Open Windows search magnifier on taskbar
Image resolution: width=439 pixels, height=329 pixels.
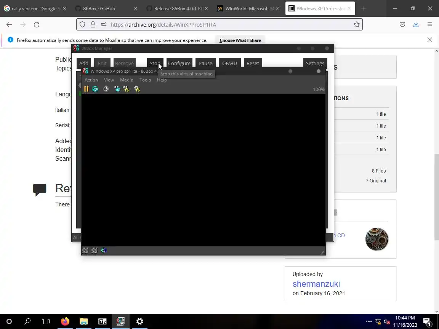(27, 321)
